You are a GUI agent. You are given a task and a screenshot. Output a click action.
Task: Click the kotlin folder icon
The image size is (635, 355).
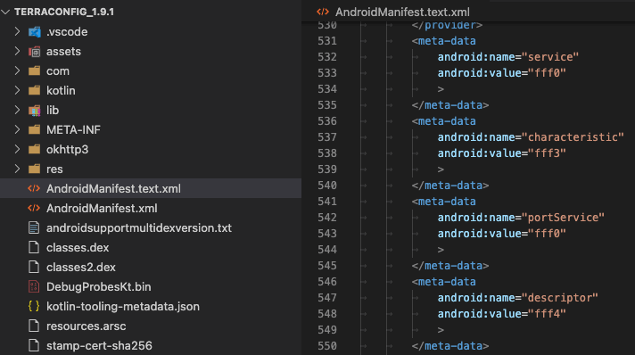tap(35, 90)
